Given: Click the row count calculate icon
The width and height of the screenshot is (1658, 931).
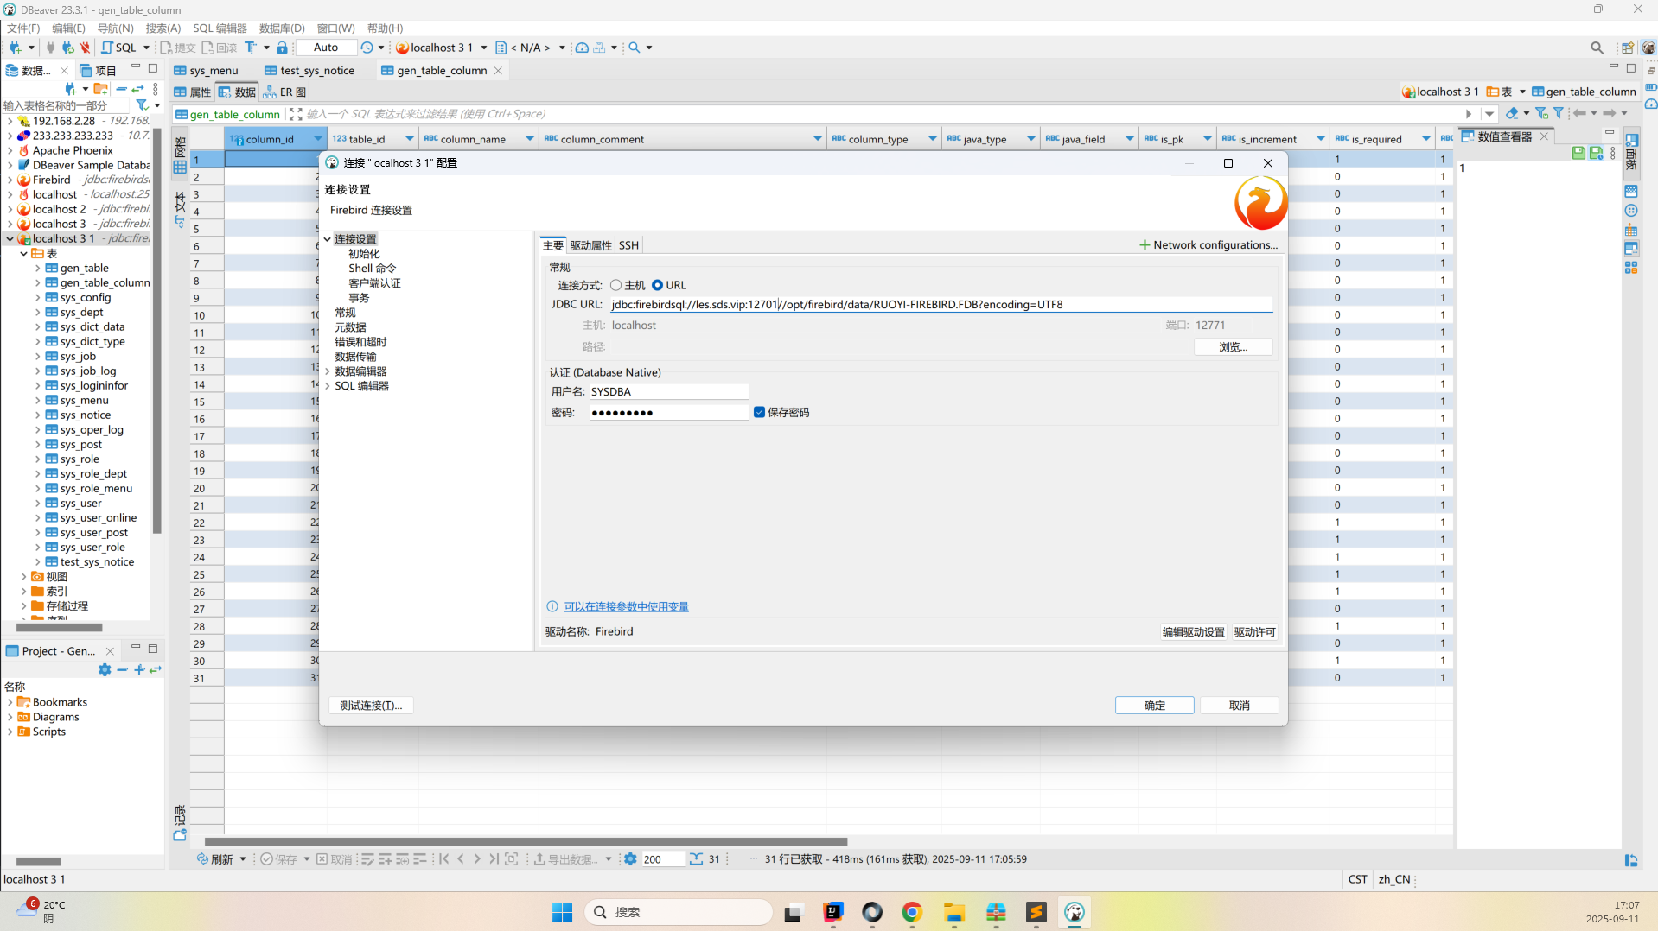Looking at the screenshot, I should 696,859.
